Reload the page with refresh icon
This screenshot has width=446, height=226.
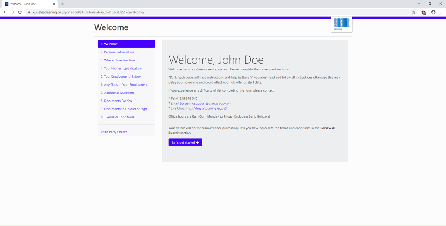click(20, 12)
